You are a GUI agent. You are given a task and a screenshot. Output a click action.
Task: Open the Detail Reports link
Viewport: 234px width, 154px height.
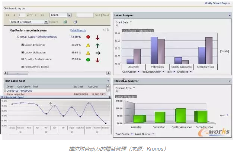[78, 30]
